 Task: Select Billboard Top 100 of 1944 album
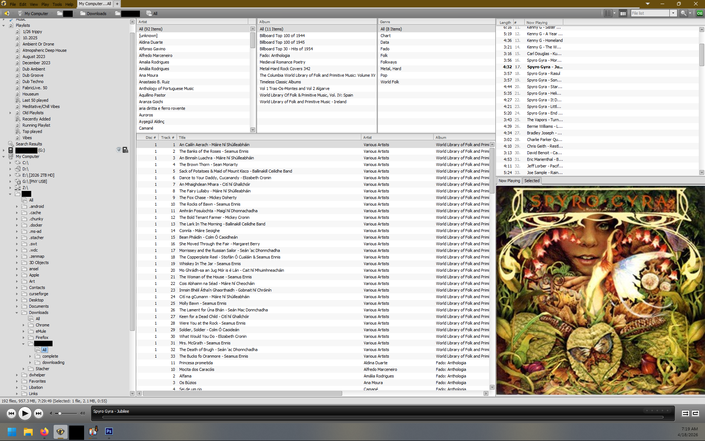click(x=282, y=36)
